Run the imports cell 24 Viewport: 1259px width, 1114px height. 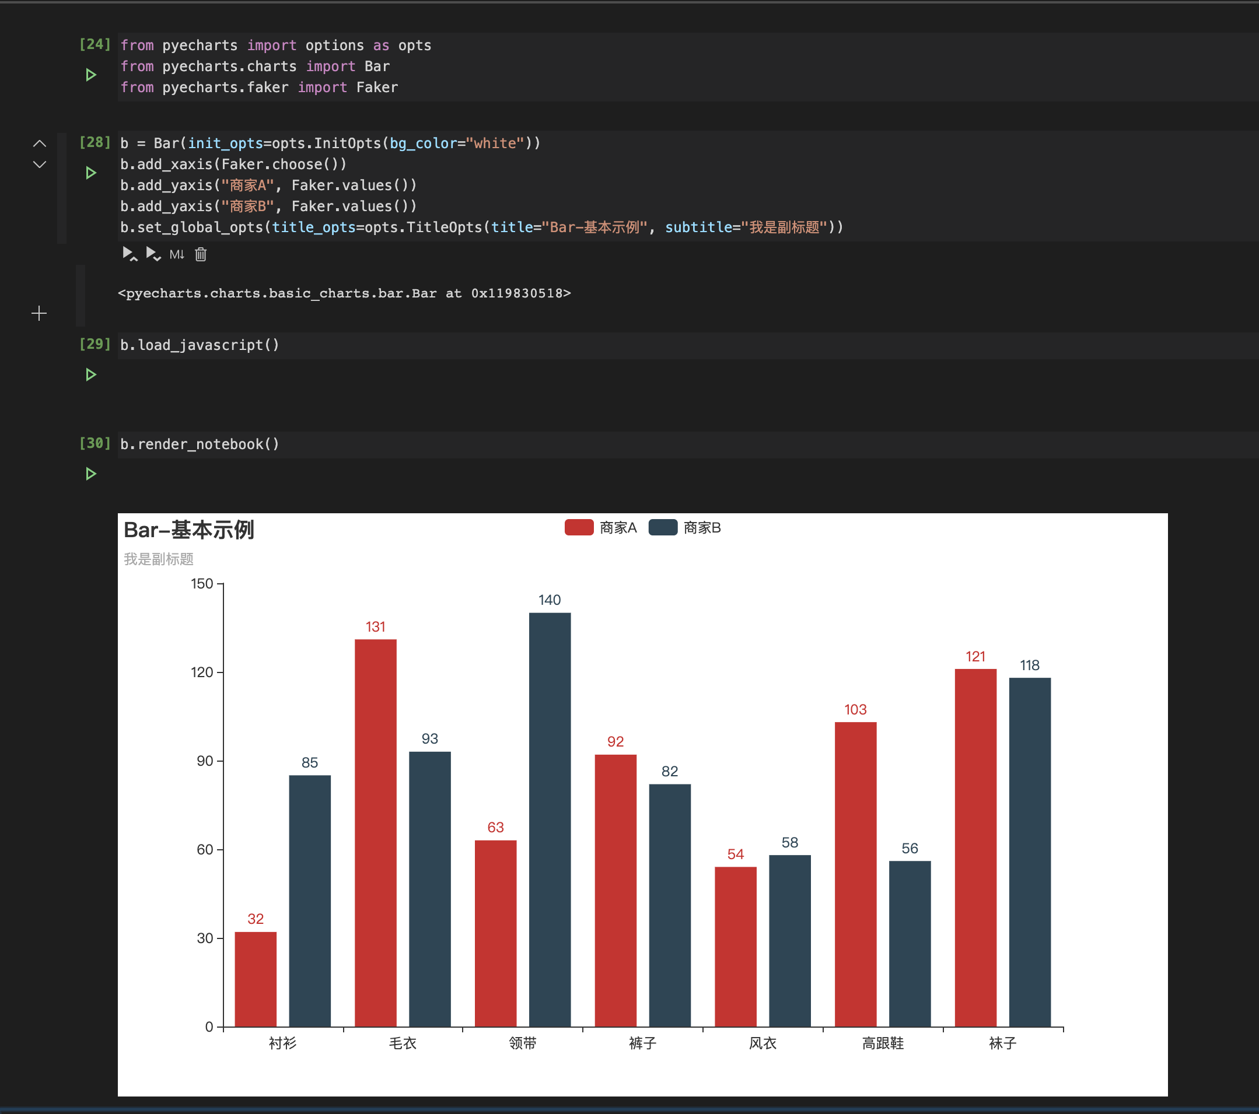pos(92,74)
